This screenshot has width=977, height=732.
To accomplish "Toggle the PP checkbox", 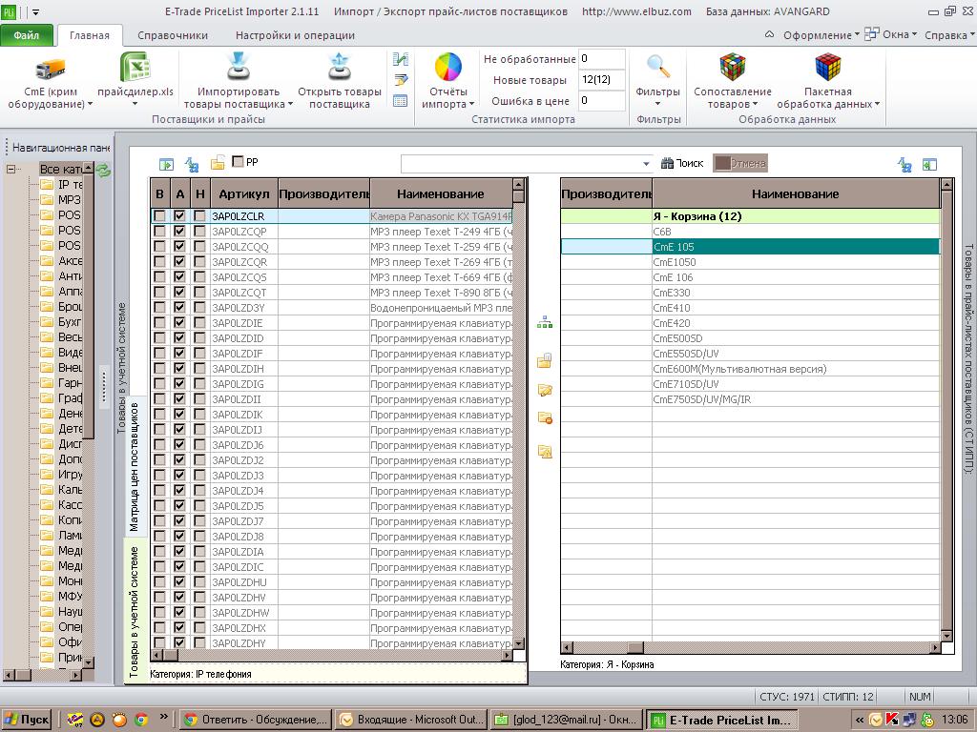I will (238, 161).
